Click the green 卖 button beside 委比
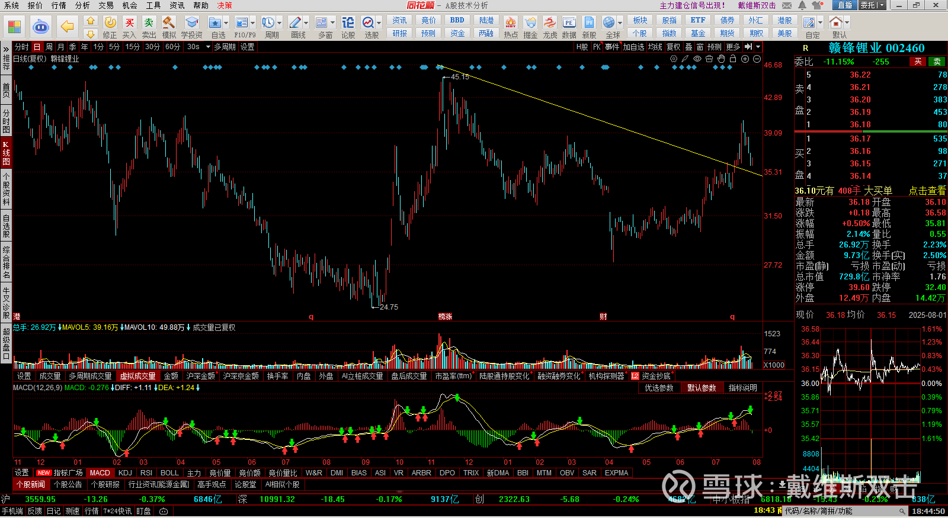The height and width of the screenshot is (518, 948). pyautogui.click(x=937, y=62)
